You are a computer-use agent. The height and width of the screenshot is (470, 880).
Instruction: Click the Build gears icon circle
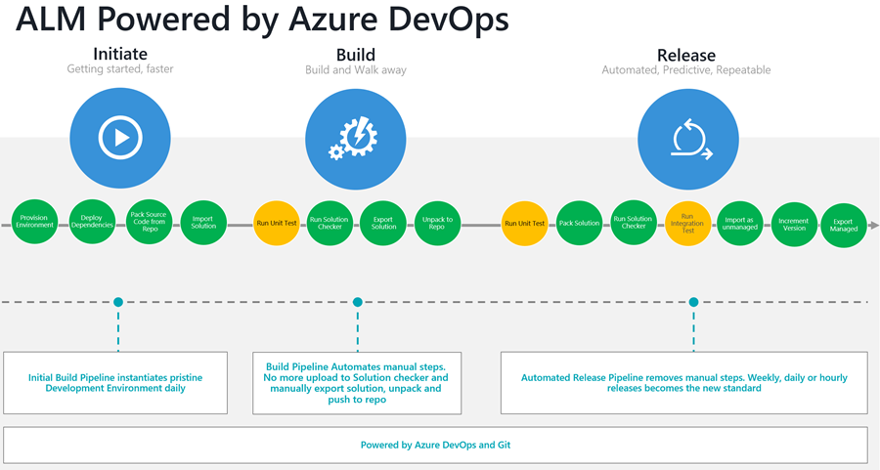coord(355,139)
